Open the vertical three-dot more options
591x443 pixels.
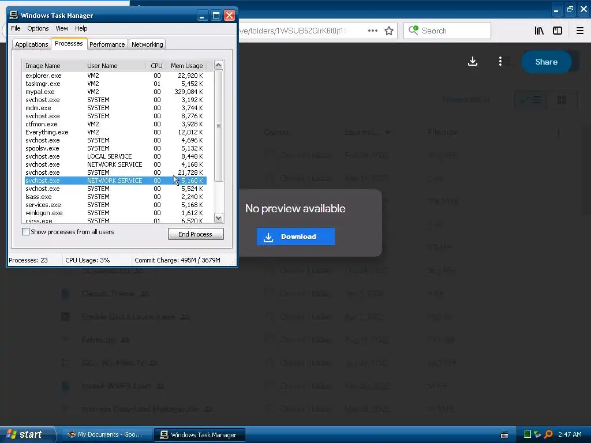[x=500, y=61]
